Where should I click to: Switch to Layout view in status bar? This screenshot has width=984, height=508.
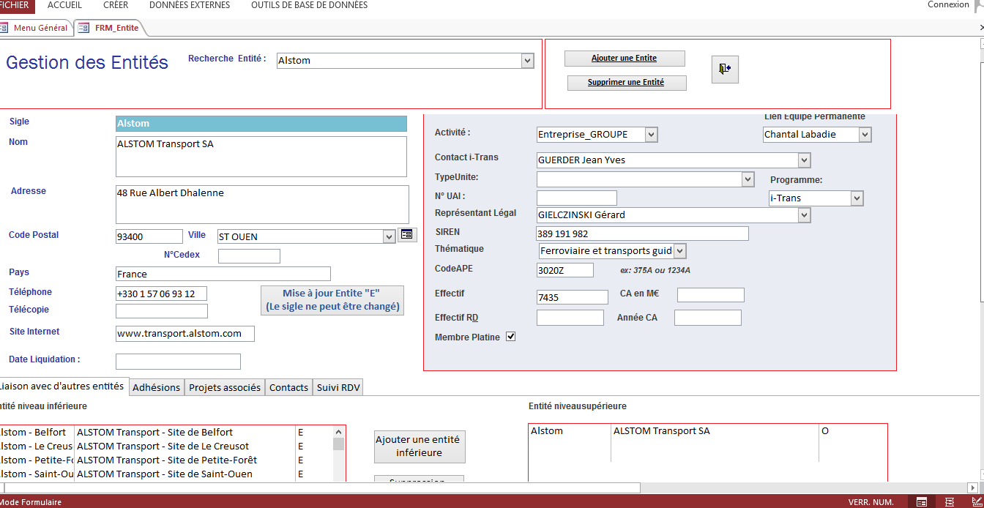coord(950,502)
